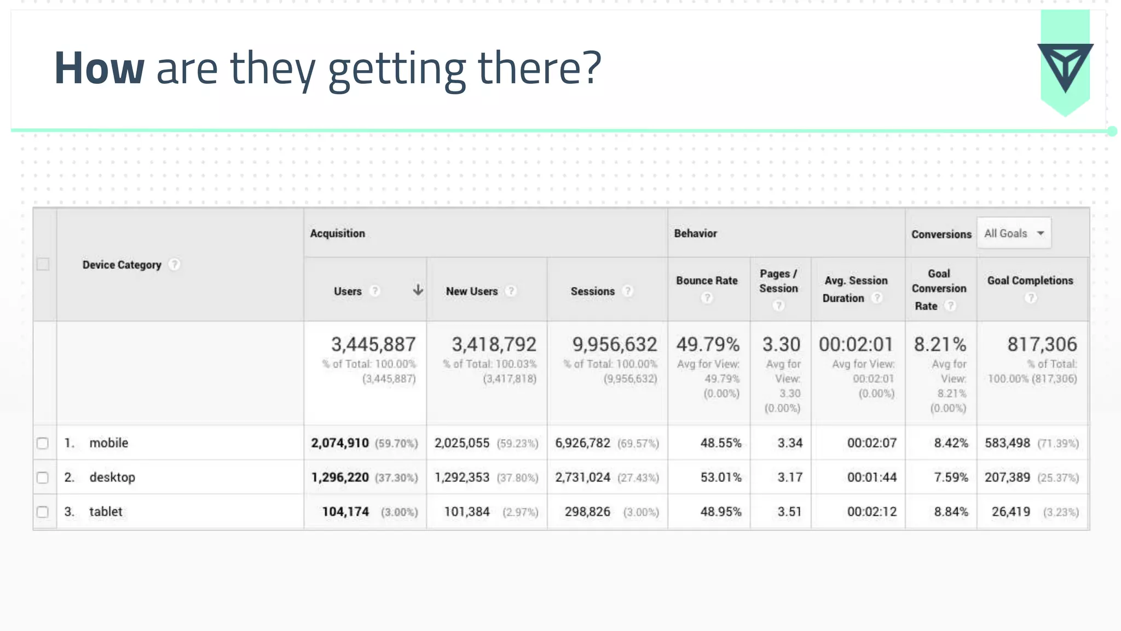This screenshot has width=1121, height=631.
Task: Click the Bounce Rate help icon
Action: click(x=707, y=298)
